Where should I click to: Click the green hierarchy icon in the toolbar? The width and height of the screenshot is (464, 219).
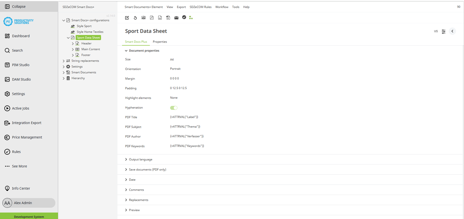click(x=191, y=18)
